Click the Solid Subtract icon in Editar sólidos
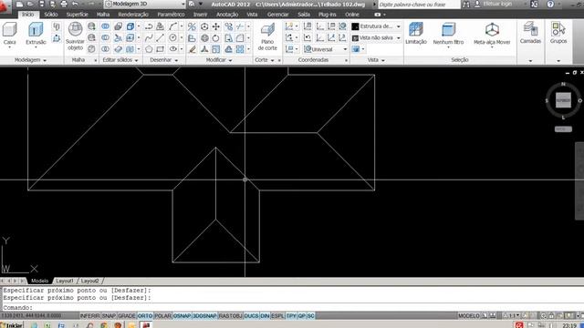 (106, 38)
